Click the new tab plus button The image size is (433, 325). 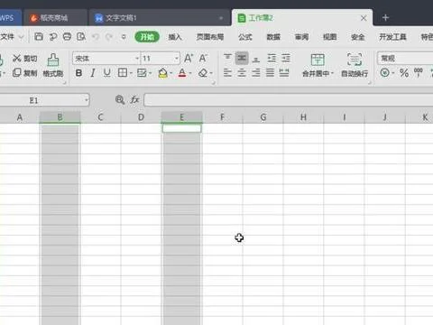385,18
